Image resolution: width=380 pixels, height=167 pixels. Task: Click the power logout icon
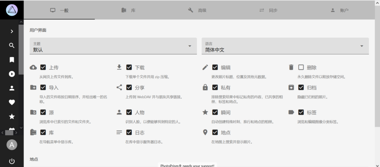pyautogui.click(x=12, y=161)
